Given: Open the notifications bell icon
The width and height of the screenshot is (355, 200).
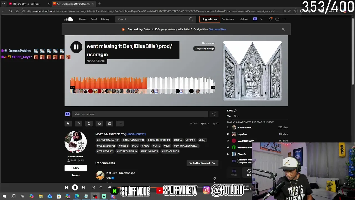Looking at the screenshot, I should pos(270,19).
